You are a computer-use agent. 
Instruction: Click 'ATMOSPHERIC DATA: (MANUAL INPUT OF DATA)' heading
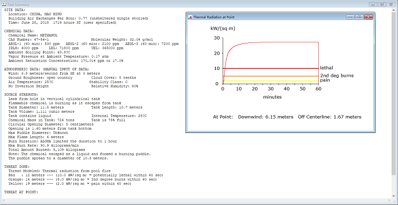(x=46, y=69)
